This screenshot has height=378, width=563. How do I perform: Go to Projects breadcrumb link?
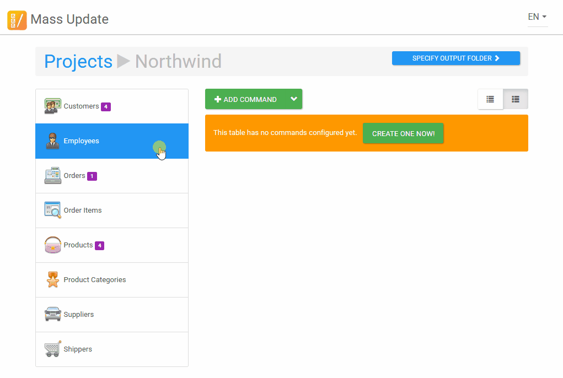(x=78, y=61)
